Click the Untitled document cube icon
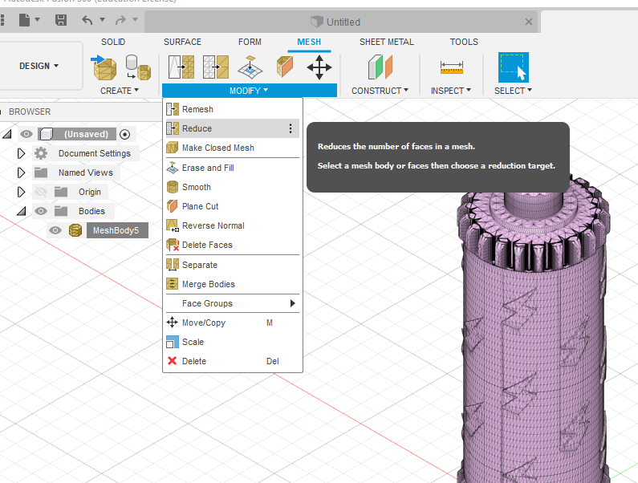This screenshot has height=483, width=638. coord(316,22)
